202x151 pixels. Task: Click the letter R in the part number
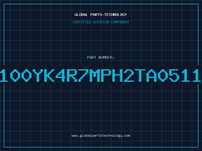pyautogui.click(x=72, y=75)
